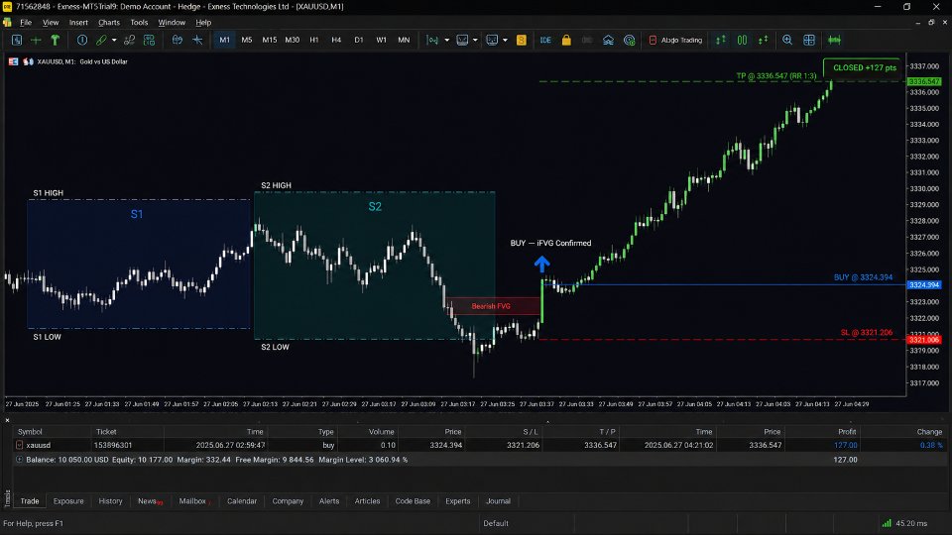Switch chart to line chart mode
Screen dimensions: 952x535
[x=764, y=40]
